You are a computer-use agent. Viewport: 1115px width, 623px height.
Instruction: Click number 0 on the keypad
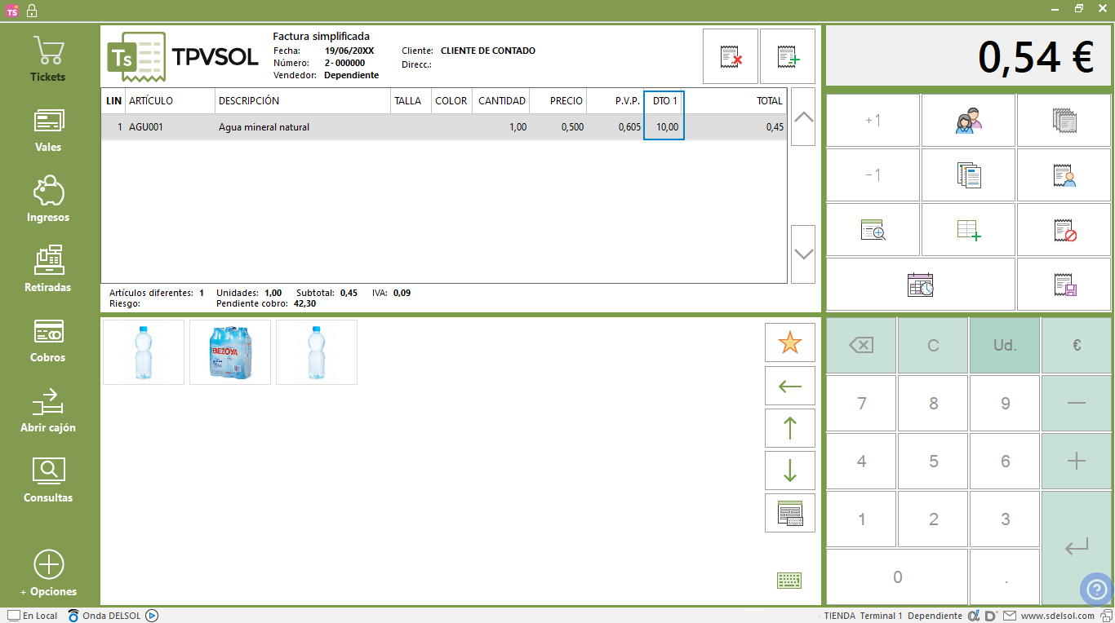point(897,577)
